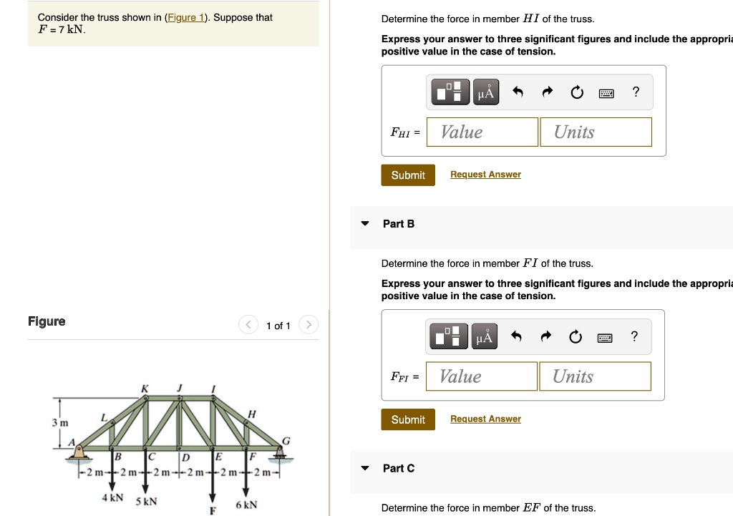Request Answer for member HI
Image resolution: width=733 pixels, height=516 pixels.
[x=485, y=174]
